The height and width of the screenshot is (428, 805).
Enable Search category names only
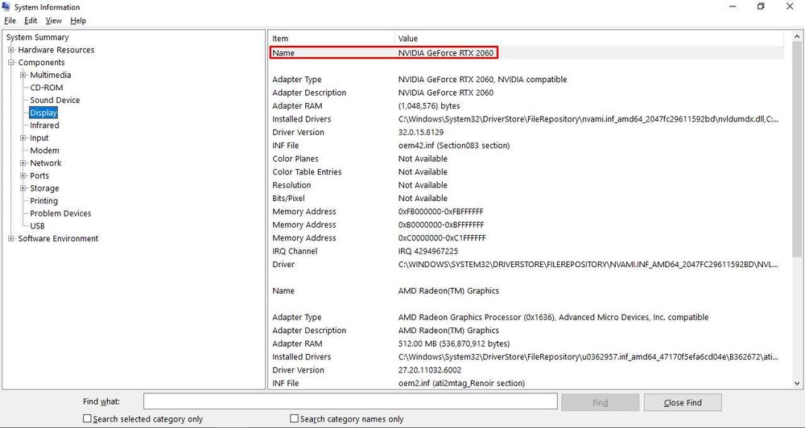coord(294,419)
